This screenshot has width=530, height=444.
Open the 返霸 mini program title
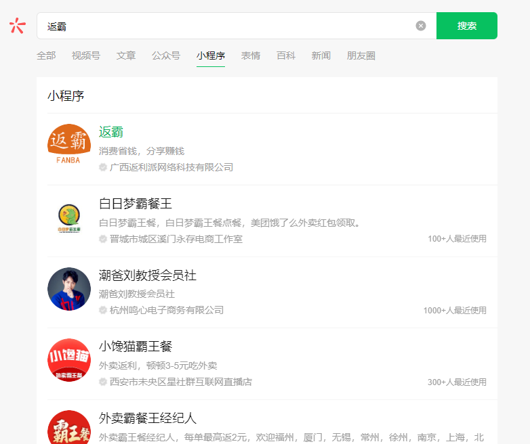coord(111,132)
